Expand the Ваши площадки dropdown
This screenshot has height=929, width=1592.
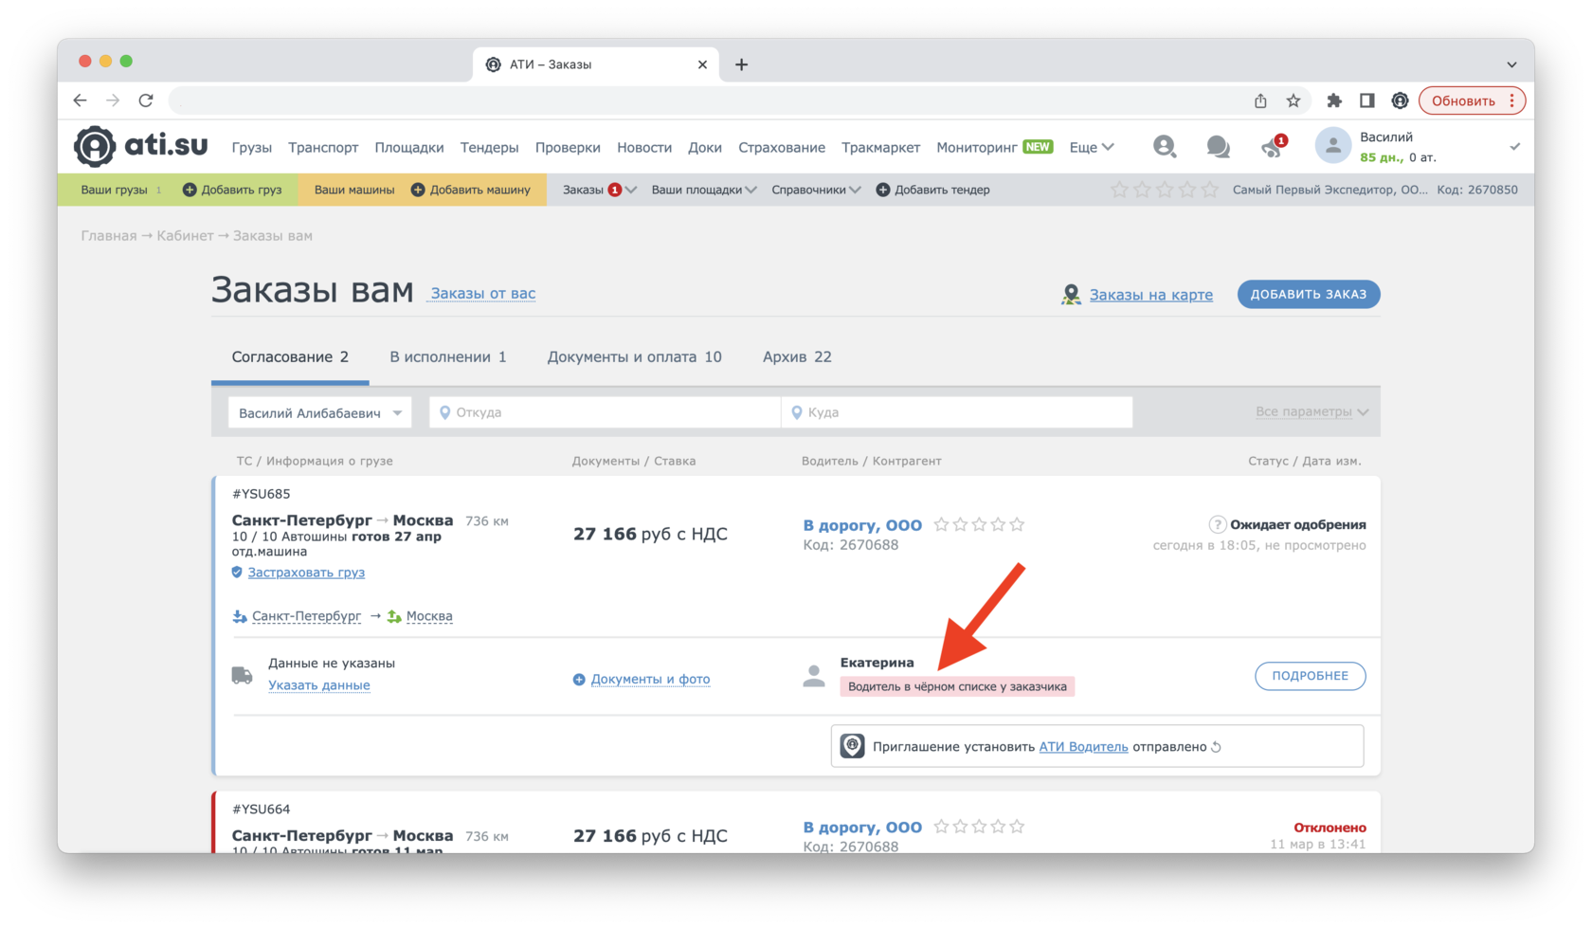(751, 190)
